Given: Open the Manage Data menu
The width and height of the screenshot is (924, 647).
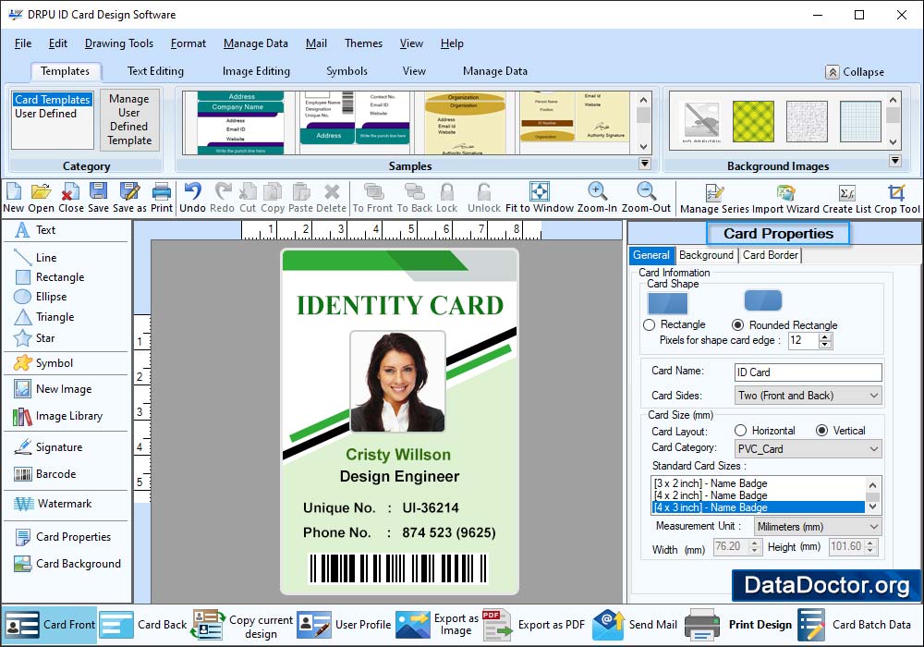Looking at the screenshot, I should tap(256, 43).
